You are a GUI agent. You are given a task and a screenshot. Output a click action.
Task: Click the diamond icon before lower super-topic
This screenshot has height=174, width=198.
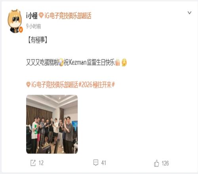click(29, 85)
